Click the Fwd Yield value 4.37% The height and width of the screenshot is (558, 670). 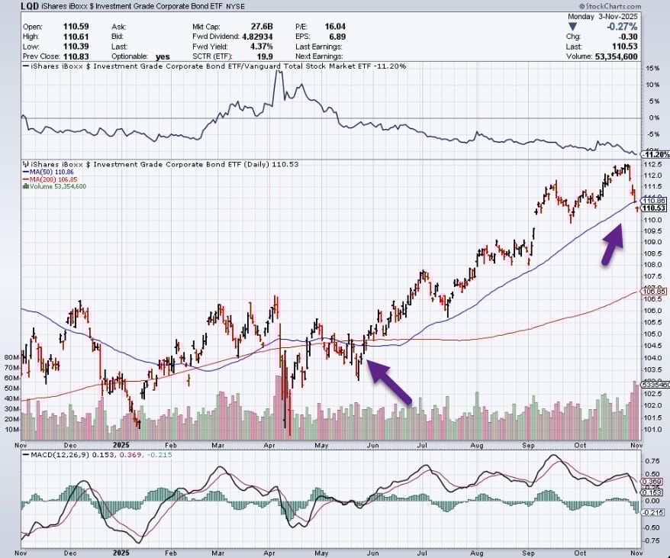(x=261, y=47)
